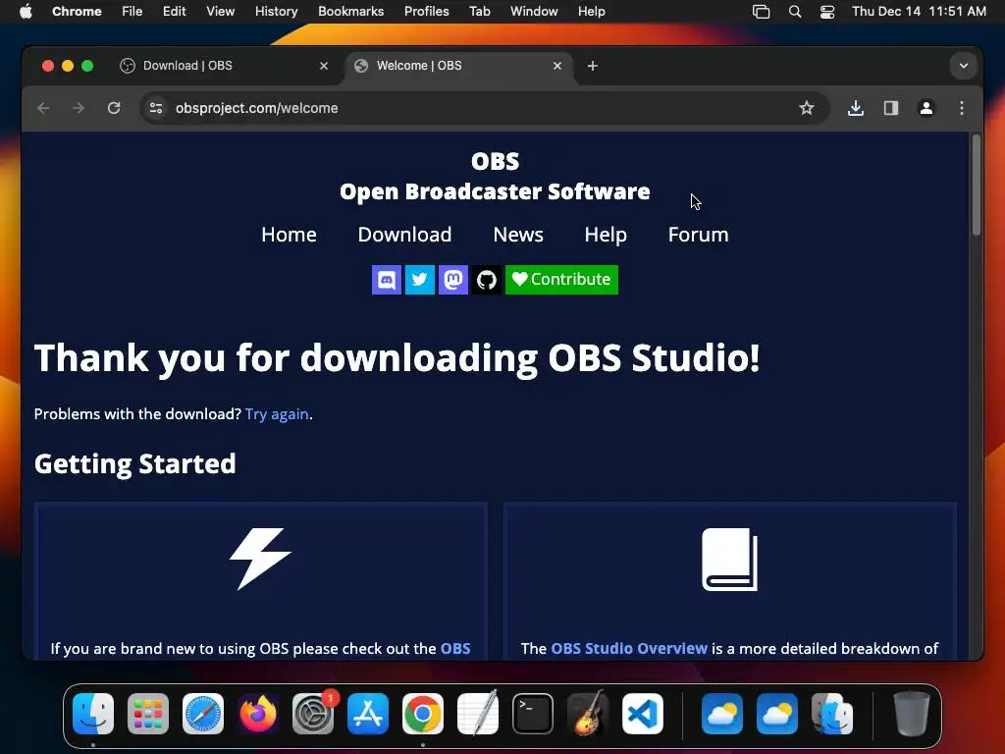
Task: Open the Download nav link
Action: click(x=404, y=235)
